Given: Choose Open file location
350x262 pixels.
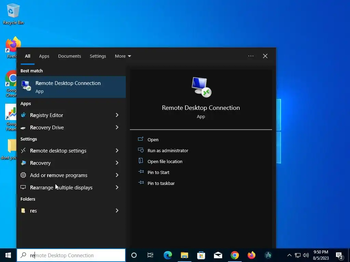Looking at the screenshot, I should click(x=165, y=161).
